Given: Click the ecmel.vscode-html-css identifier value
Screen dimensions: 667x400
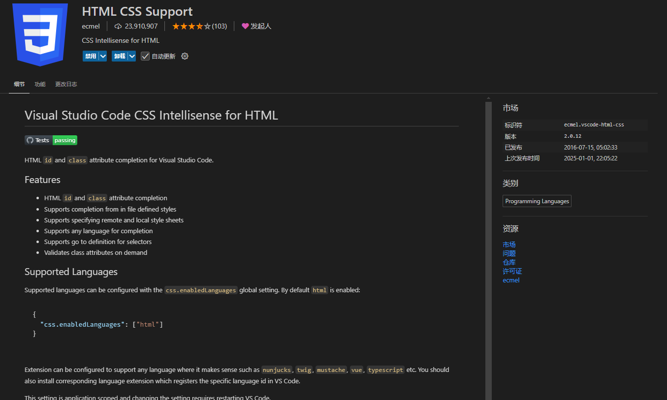Looking at the screenshot, I should click(594, 125).
